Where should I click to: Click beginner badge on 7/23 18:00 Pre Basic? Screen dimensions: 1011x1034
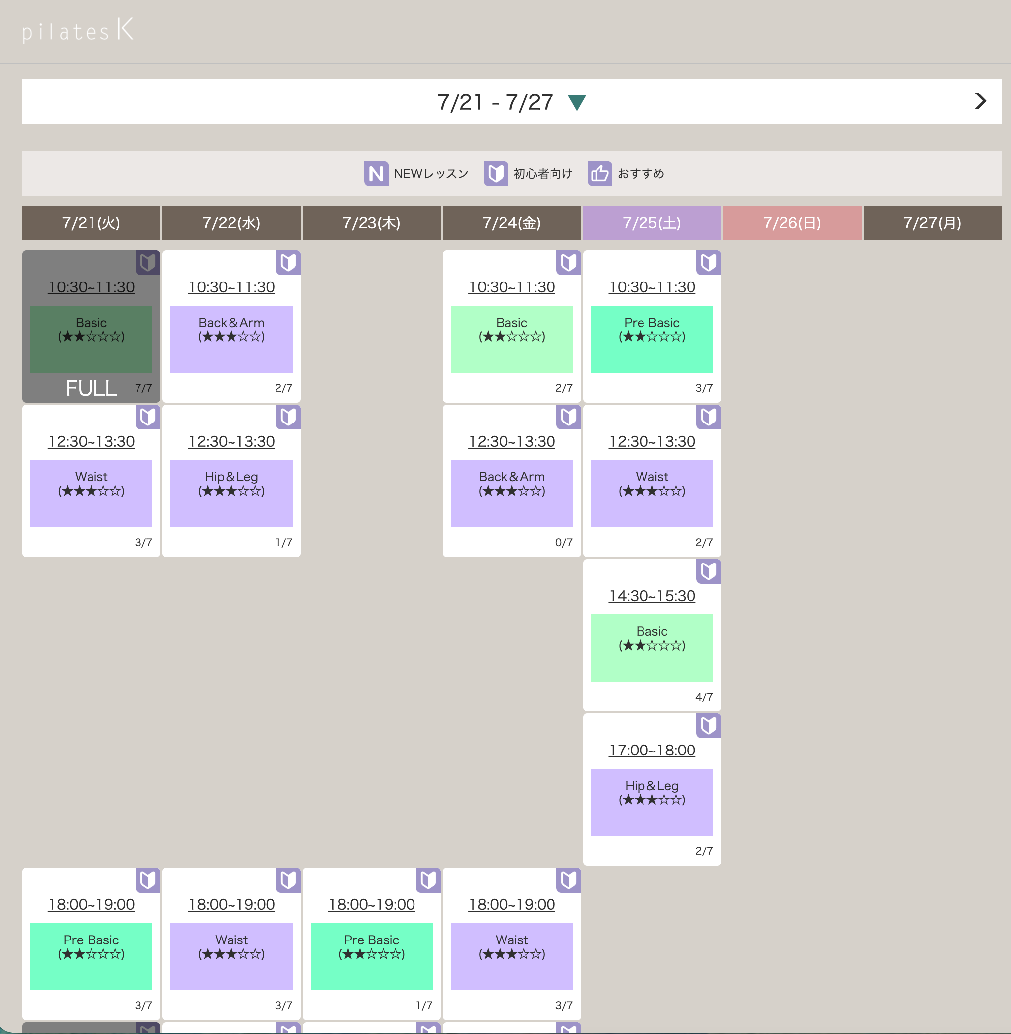[428, 880]
